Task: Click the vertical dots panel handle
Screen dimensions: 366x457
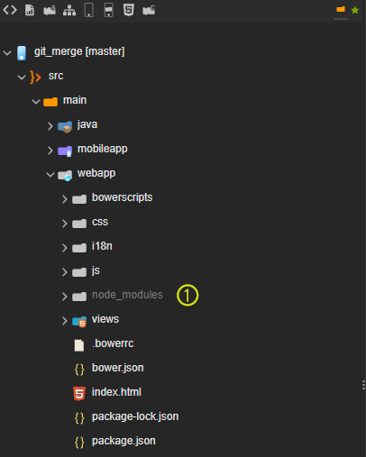Action: 363,385
